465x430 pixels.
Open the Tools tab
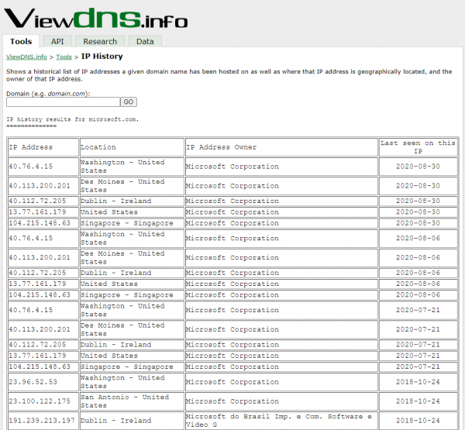[x=22, y=41]
